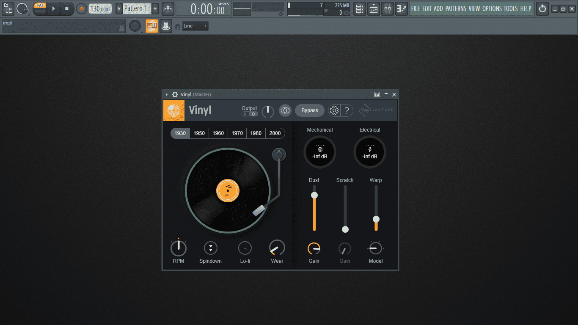Select the 2000 era
578x325 pixels.
[x=275, y=133]
